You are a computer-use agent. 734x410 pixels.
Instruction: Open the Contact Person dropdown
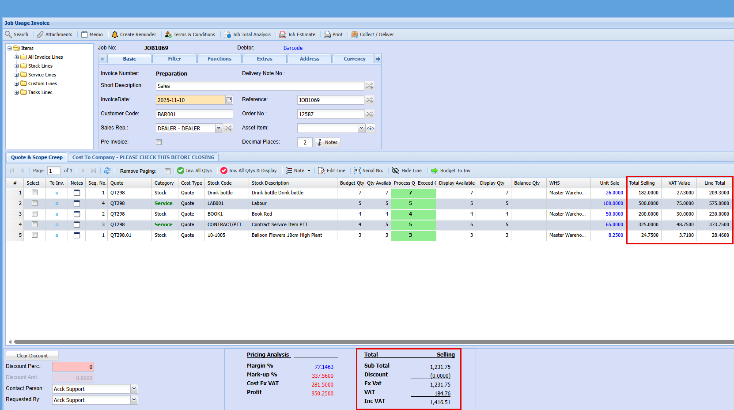tap(134, 389)
